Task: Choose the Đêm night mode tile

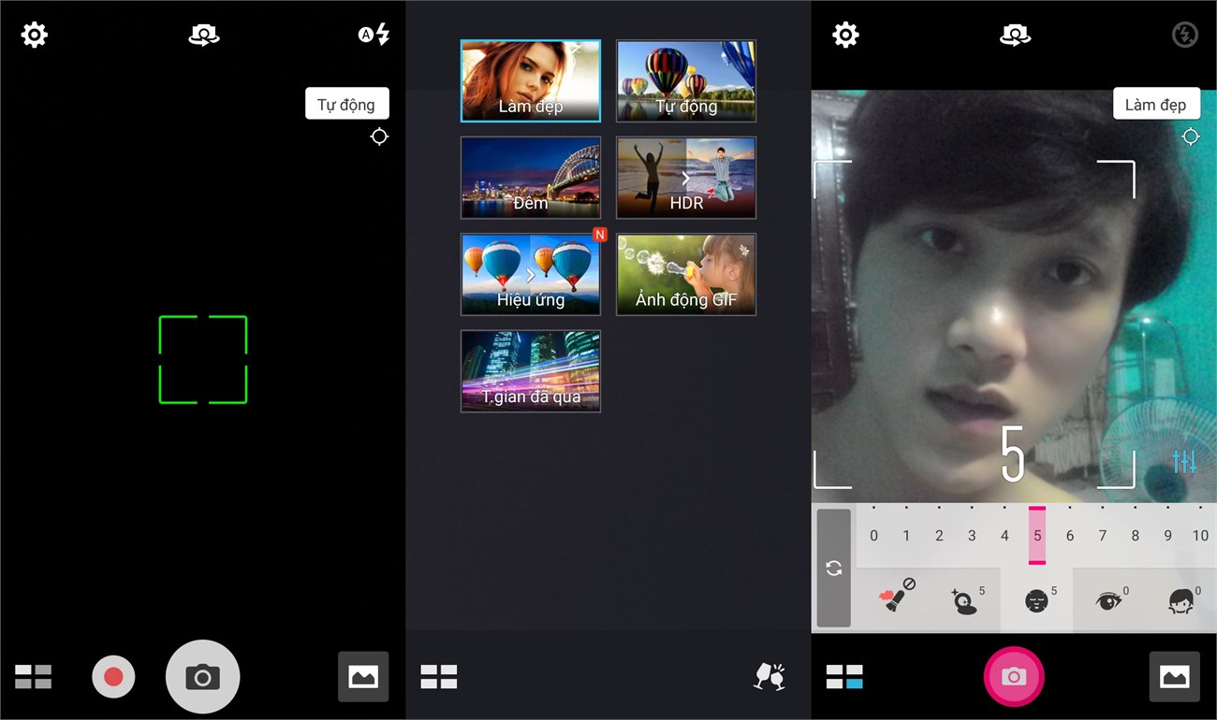Action: point(530,178)
